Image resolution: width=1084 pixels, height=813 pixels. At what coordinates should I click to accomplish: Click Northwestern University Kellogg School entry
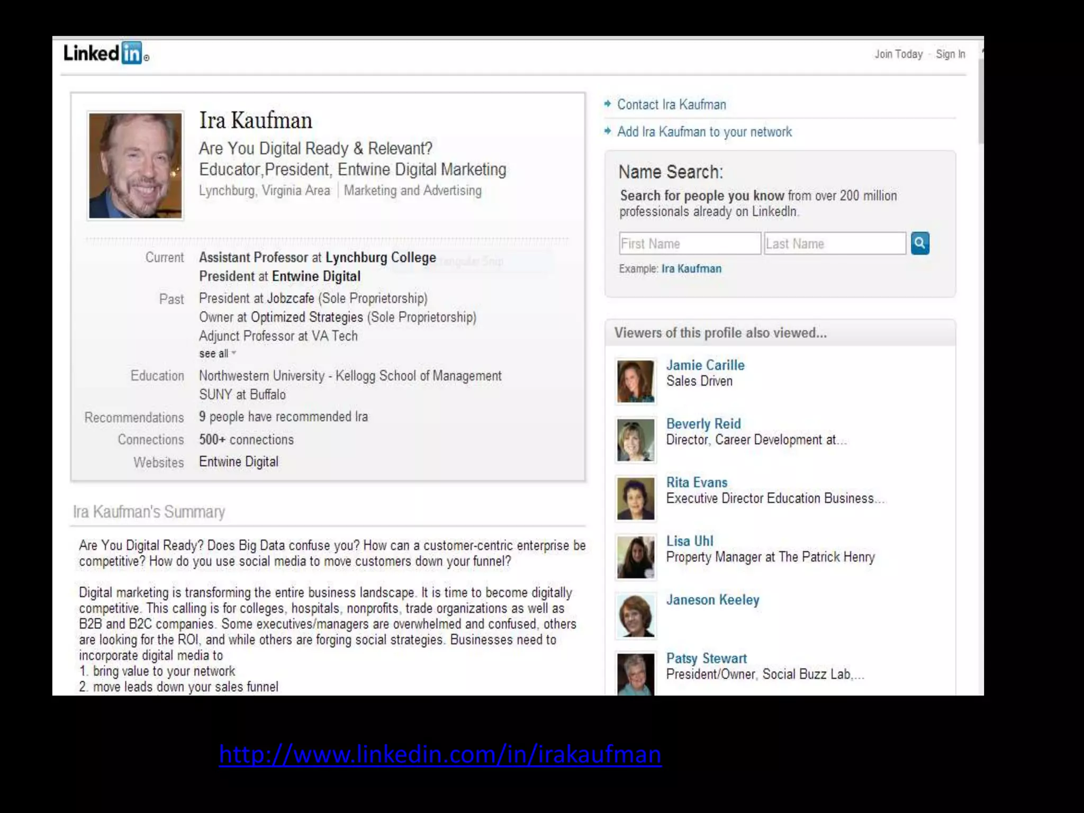(350, 376)
